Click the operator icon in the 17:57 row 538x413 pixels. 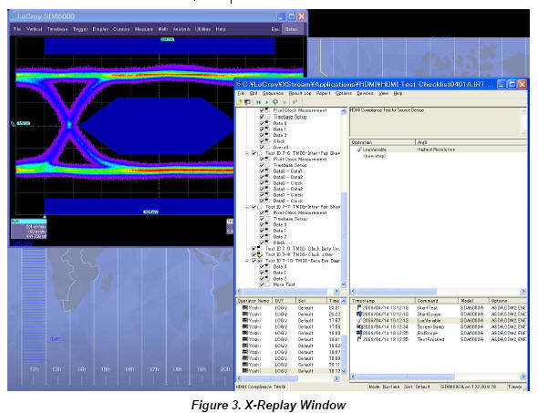click(x=245, y=320)
